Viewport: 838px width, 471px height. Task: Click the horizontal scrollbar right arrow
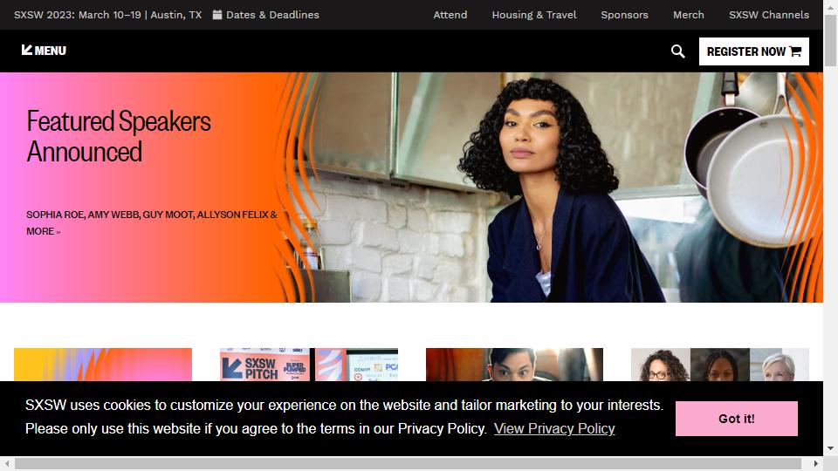815,463
